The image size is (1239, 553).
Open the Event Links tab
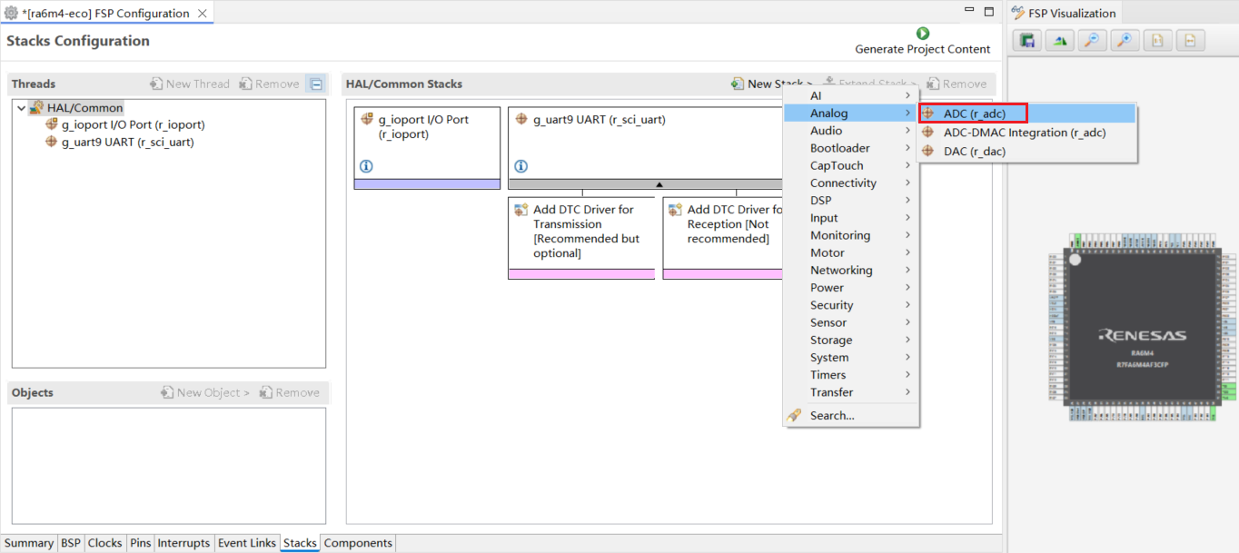pyautogui.click(x=247, y=543)
